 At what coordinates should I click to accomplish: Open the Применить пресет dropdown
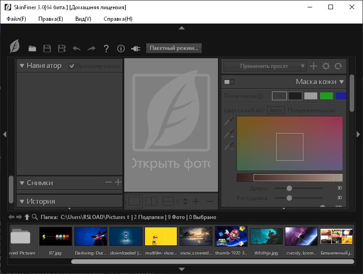point(265,66)
